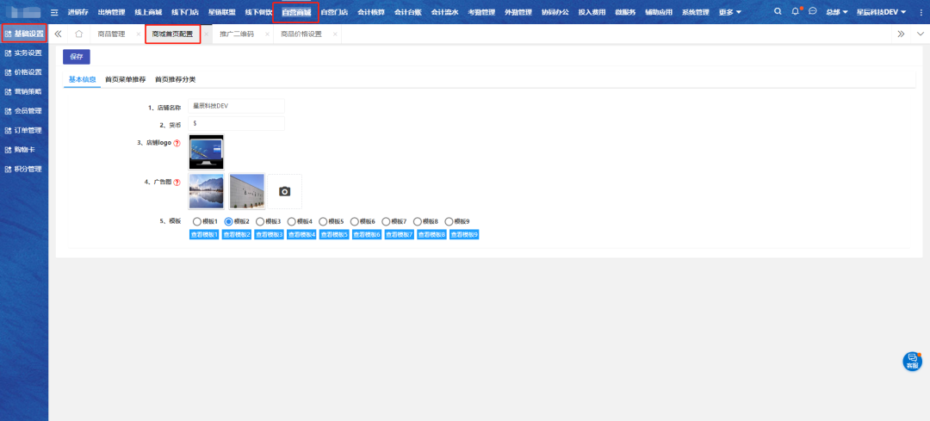Open the 客服 floating support icon
Viewport: 930px width, 421px height.
pyautogui.click(x=912, y=361)
